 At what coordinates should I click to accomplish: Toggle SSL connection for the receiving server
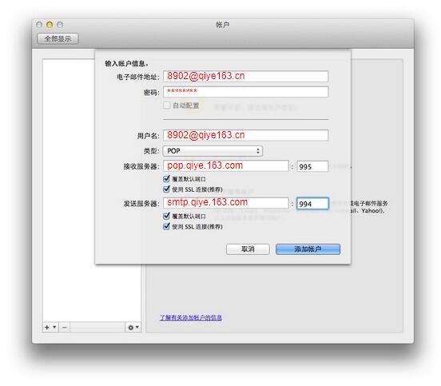(x=166, y=189)
